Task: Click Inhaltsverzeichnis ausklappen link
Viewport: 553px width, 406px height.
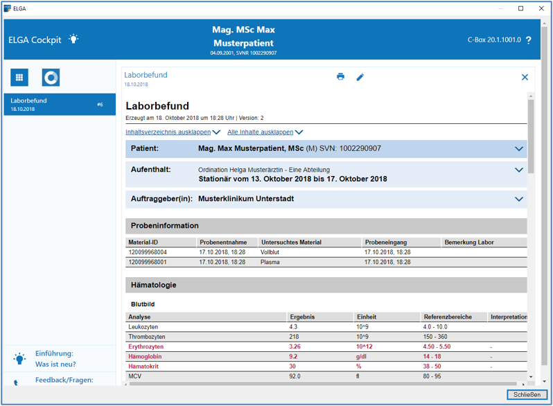Action: pyautogui.click(x=168, y=132)
